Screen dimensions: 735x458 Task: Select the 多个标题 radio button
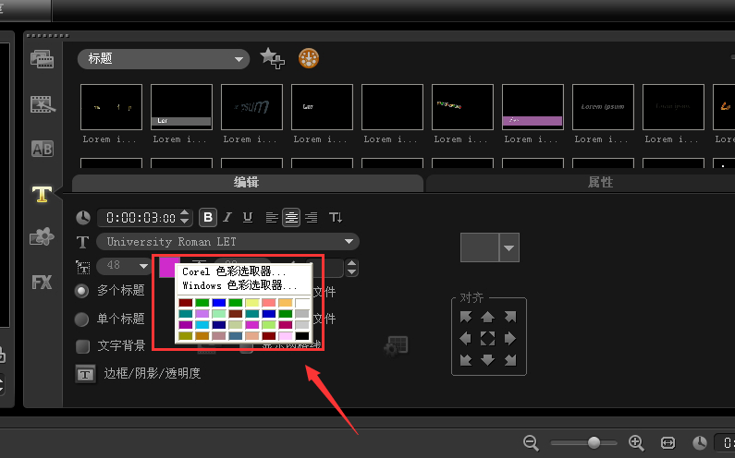[x=82, y=290]
